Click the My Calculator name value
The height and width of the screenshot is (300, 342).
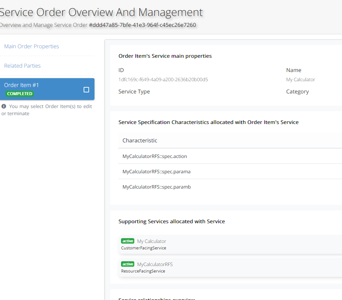(x=301, y=80)
